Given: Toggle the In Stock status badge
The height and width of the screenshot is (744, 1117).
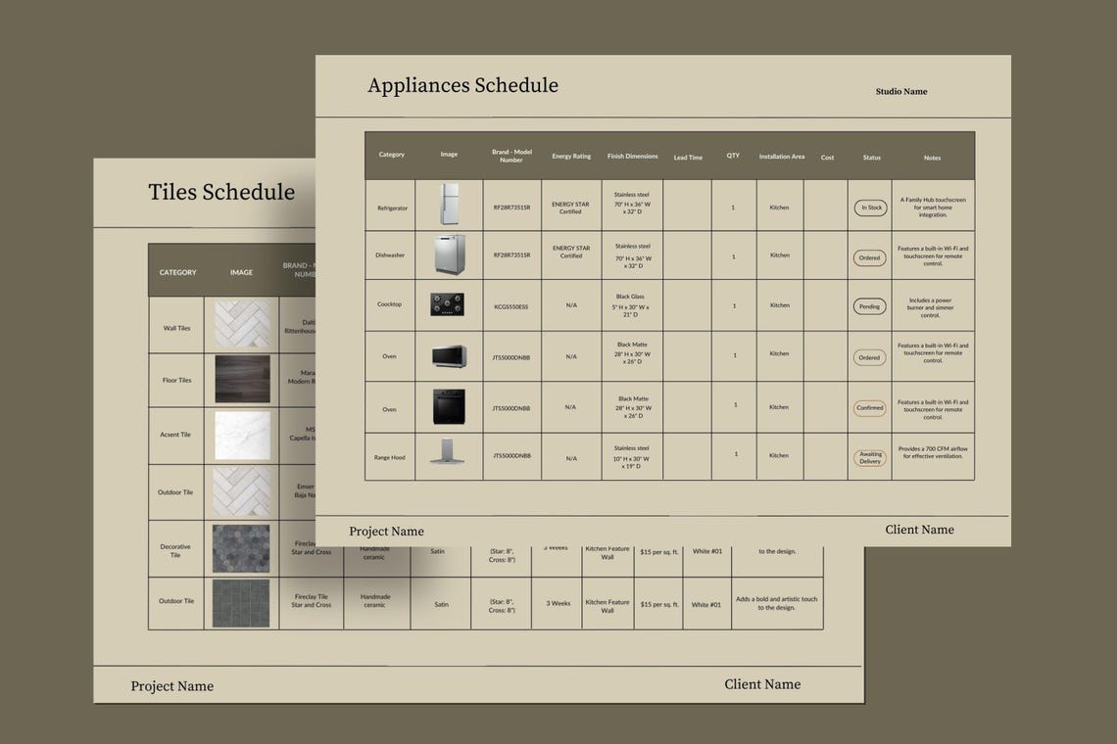Looking at the screenshot, I should click(870, 207).
